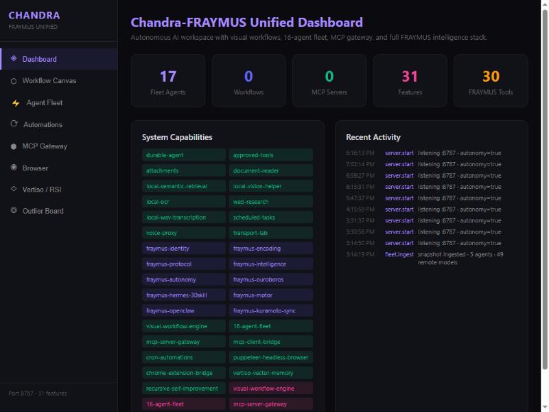
Task: Click the document-reader capability tag
Action: (x=270, y=170)
